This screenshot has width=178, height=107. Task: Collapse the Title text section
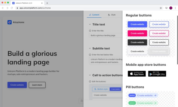click(90, 24)
